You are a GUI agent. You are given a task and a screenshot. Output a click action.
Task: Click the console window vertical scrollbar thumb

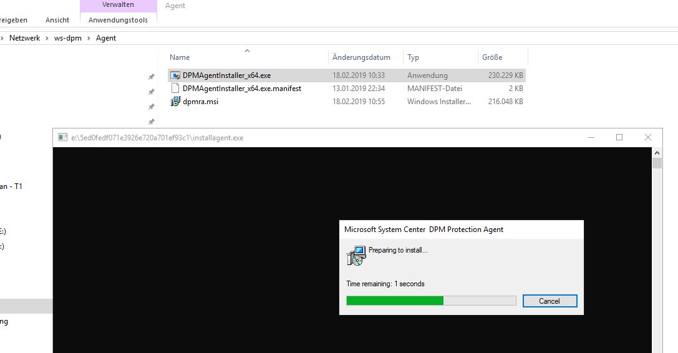click(x=657, y=163)
